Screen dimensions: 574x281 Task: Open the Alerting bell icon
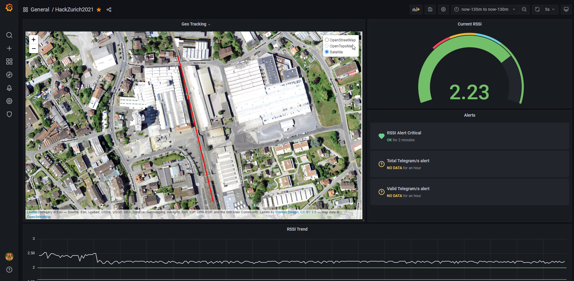click(9, 88)
